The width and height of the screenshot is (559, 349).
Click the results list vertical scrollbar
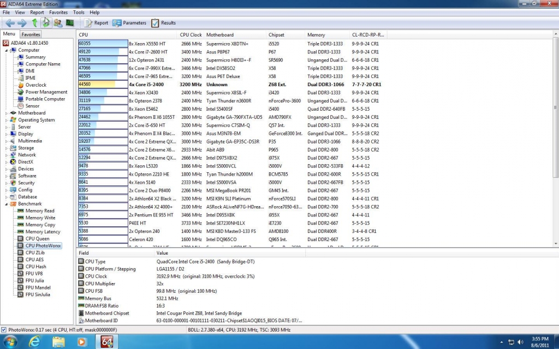coord(555,109)
